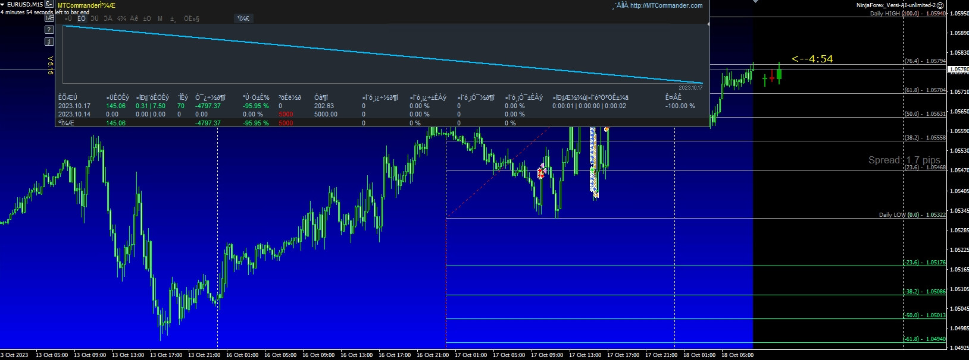Viewport: 969px width, 360px height.
Task: Click the pound-sign icon beside MTCommander title
Action: tap(50, 5)
